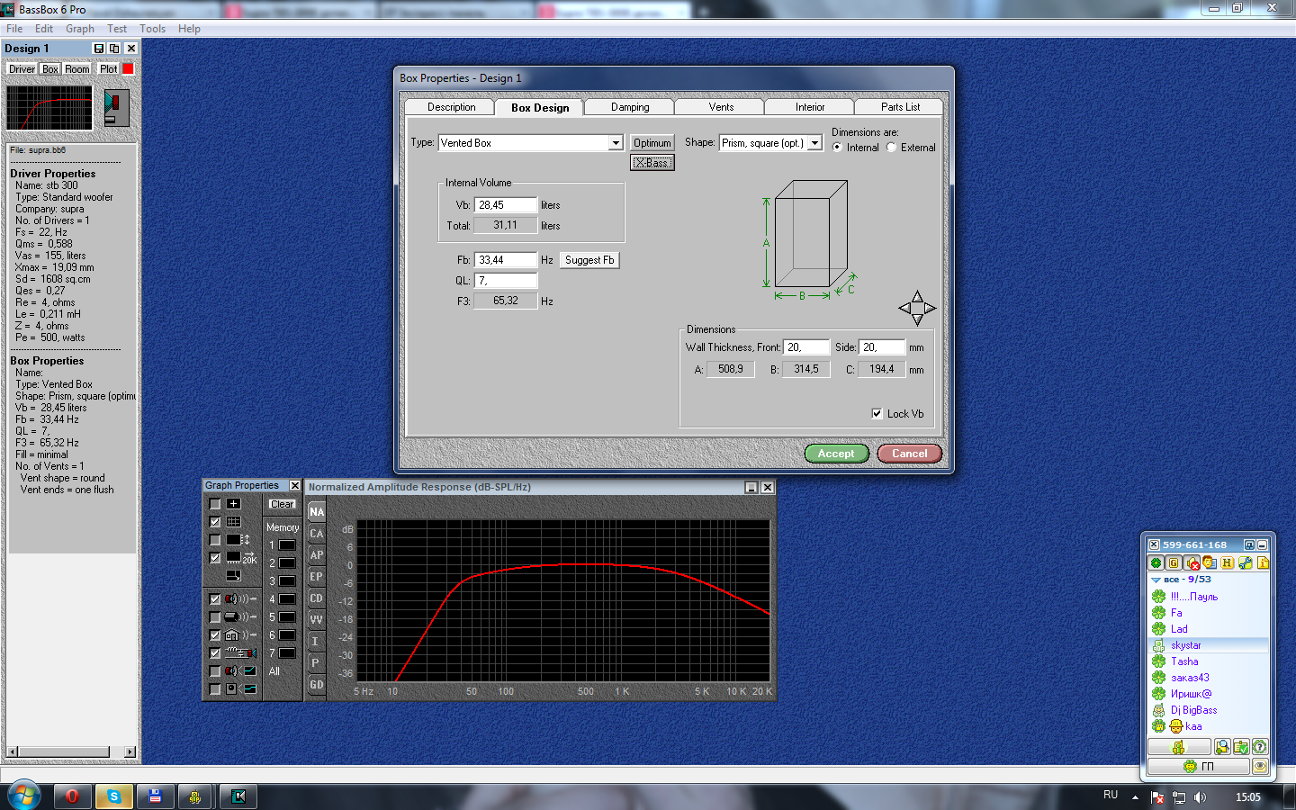1296x810 pixels.
Task: Switch to the Description tab
Action: 451,107
